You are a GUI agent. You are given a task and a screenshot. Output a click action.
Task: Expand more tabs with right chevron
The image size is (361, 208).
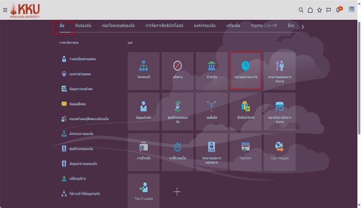(x=303, y=27)
